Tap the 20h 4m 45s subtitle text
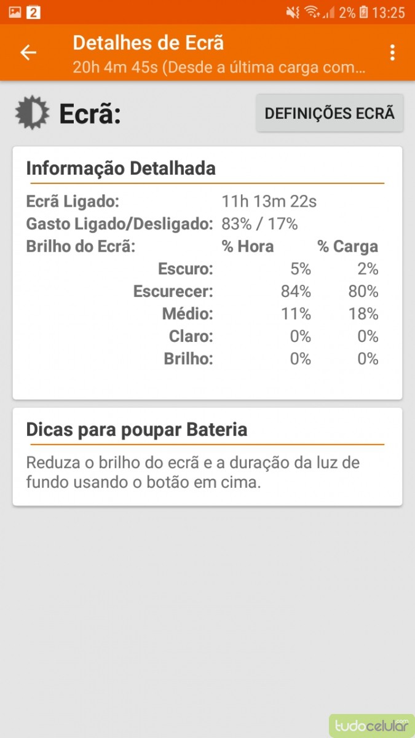The image size is (415, 738). 219,66
